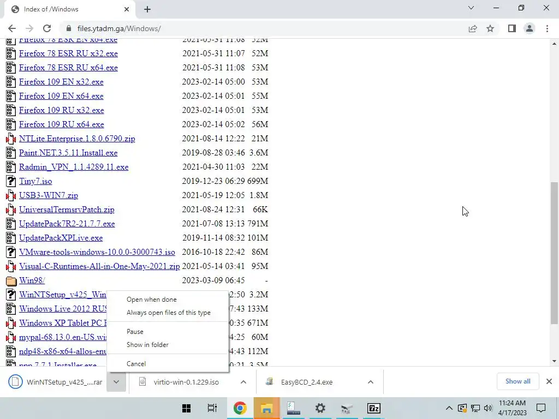Download Tiny7.iso
559x419 pixels.
click(x=35, y=181)
